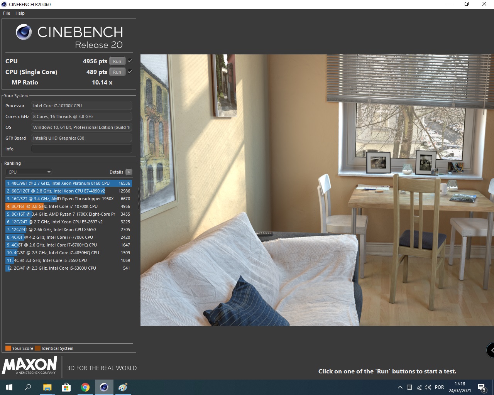Click the tablet mode tray icon
The height and width of the screenshot is (395, 494).
(409, 387)
